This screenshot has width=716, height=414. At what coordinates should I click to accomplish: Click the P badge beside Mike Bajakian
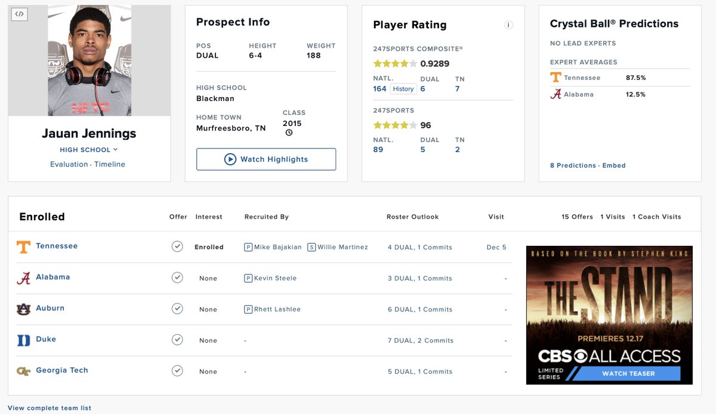pyautogui.click(x=248, y=247)
